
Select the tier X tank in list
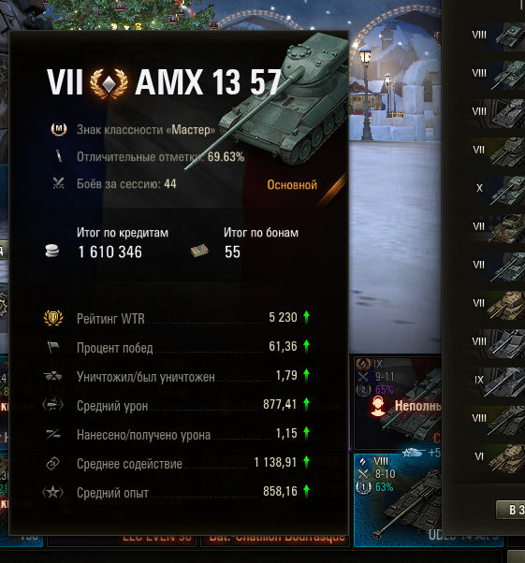pos(497,189)
